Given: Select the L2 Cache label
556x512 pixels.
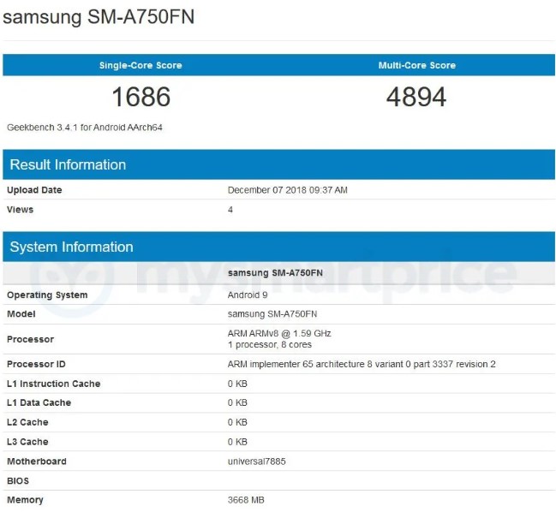Looking at the screenshot, I should coord(27,422).
